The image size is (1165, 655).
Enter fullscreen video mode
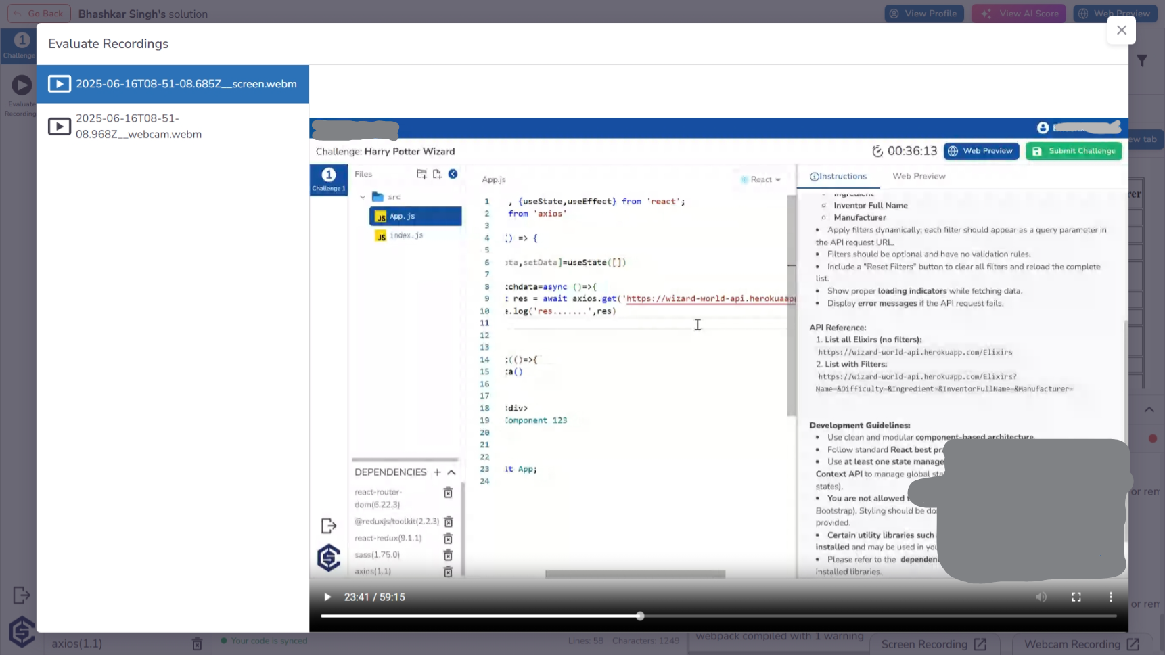pos(1076,597)
